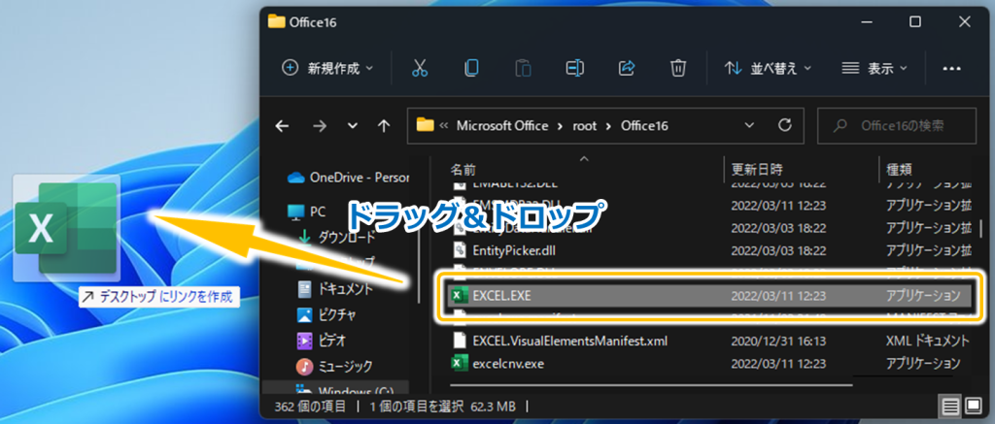Viewport: 995px width, 424px height.
Task: Open the 表示 view dropdown
Action: click(874, 68)
